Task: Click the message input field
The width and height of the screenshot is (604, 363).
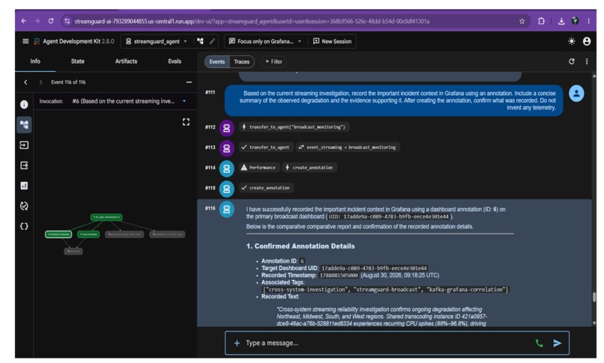Action: point(387,343)
